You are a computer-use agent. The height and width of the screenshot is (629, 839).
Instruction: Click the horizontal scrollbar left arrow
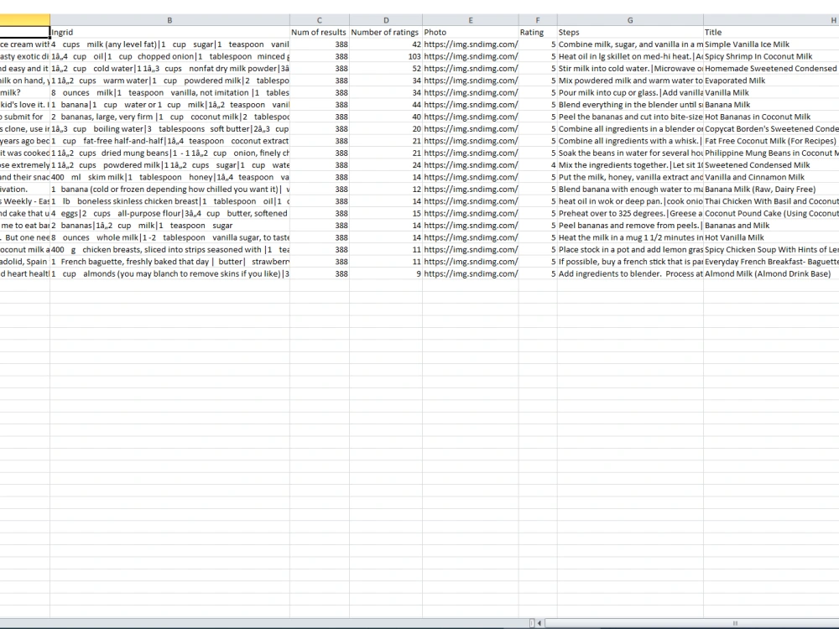(539, 622)
